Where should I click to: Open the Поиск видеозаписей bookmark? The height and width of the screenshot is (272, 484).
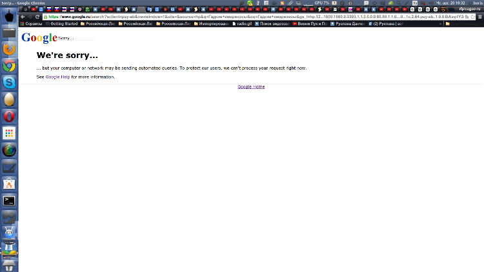(x=270, y=24)
